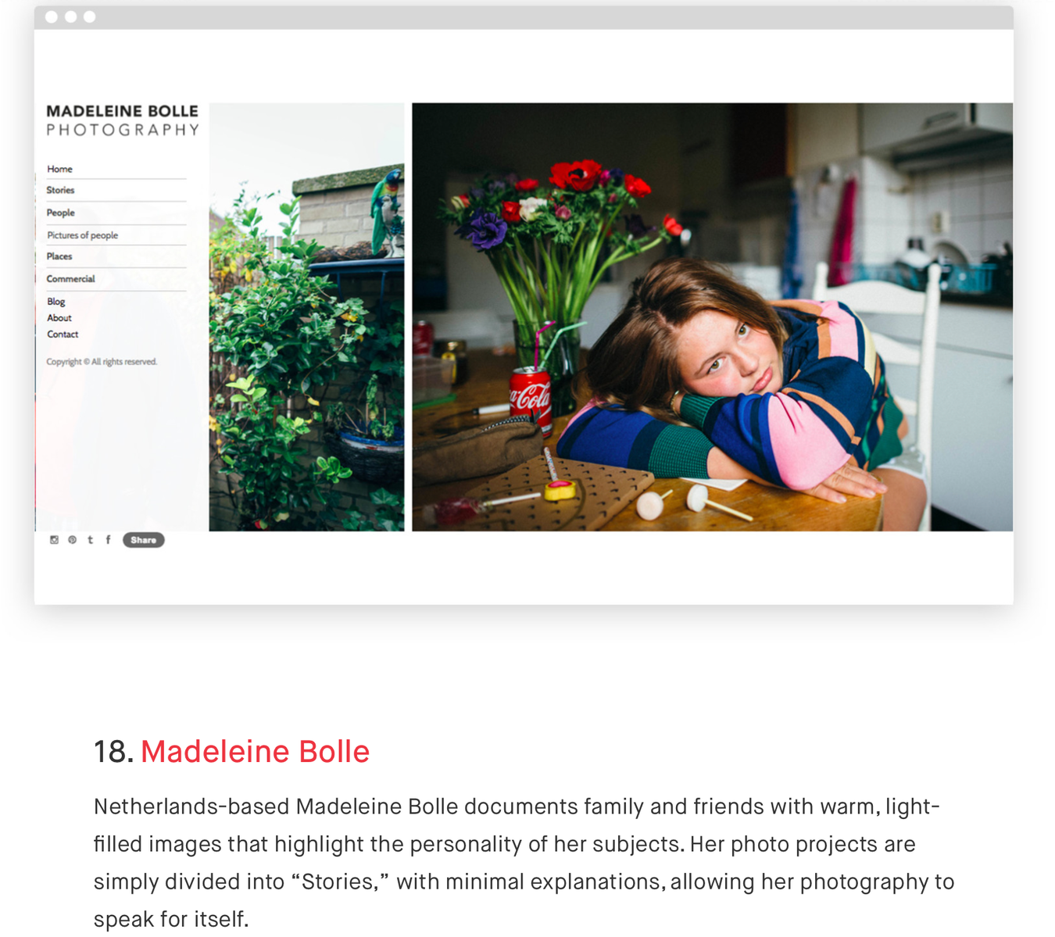The width and height of the screenshot is (1055, 937).
Task: Go to the Home menu item
Action: point(59,169)
